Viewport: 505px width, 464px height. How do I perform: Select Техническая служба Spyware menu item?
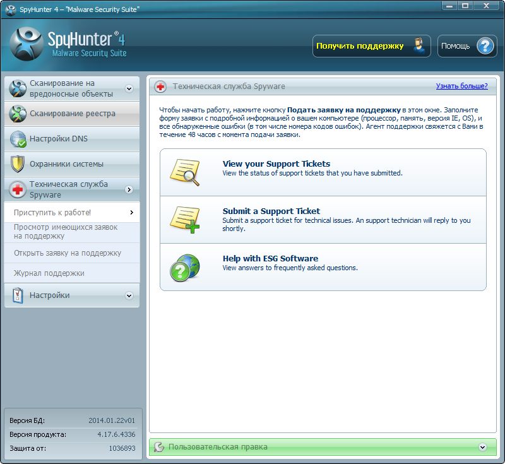[72, 189]
